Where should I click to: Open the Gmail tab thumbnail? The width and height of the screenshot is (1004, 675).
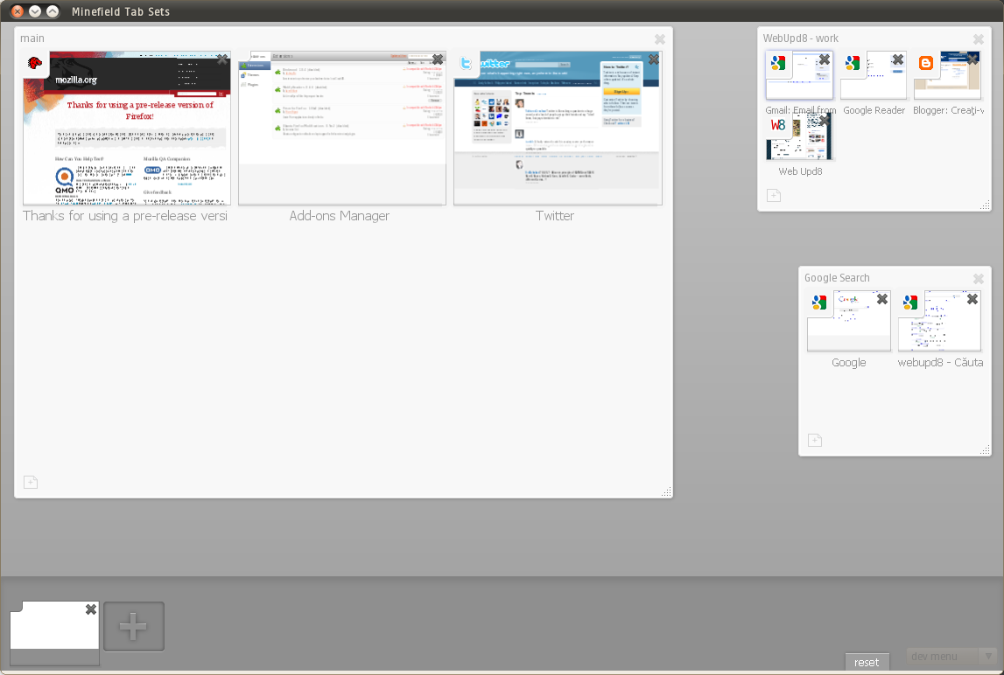tap(800, 75)
